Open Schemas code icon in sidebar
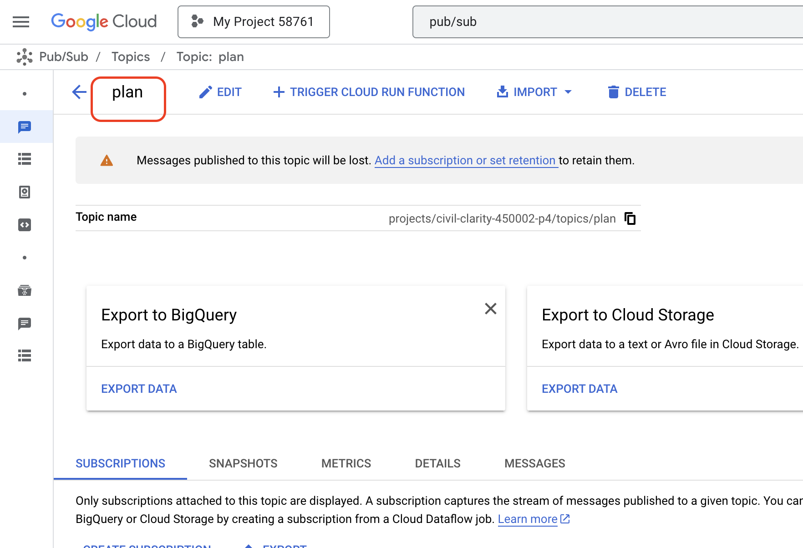Screen dimensions: 803x548 coord(25,225)
